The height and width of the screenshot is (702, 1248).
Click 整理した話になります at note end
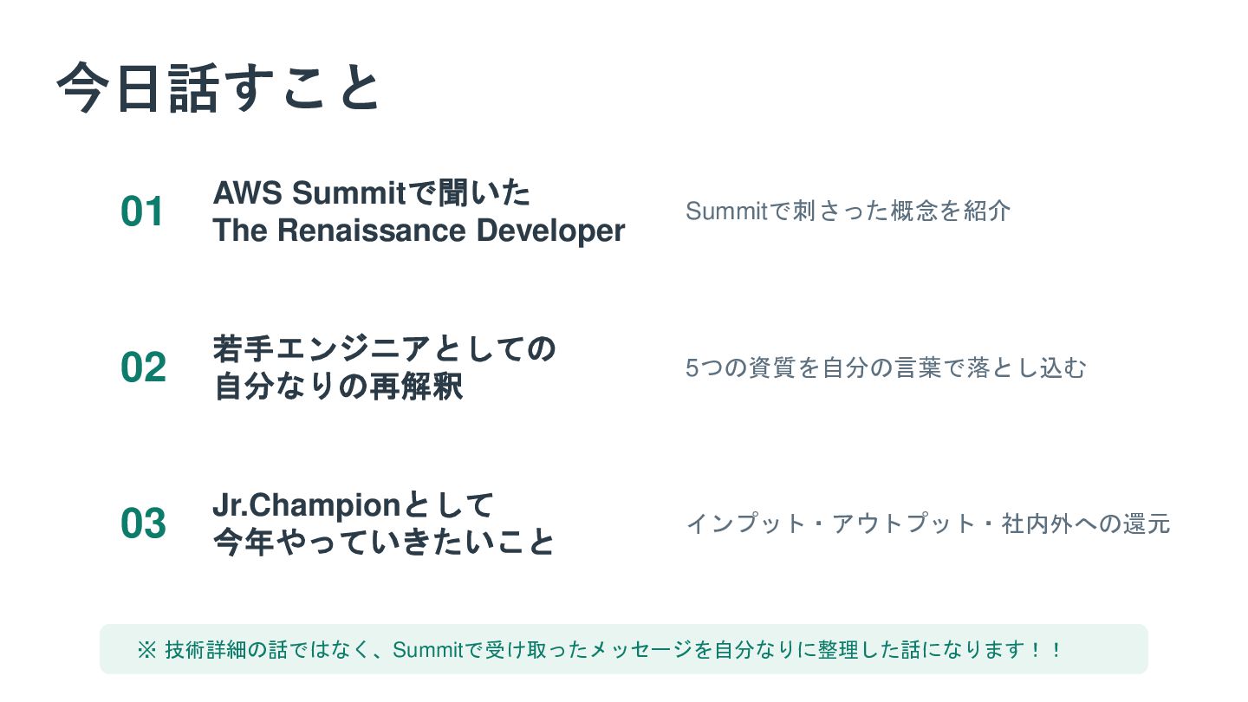click(923, 650)
